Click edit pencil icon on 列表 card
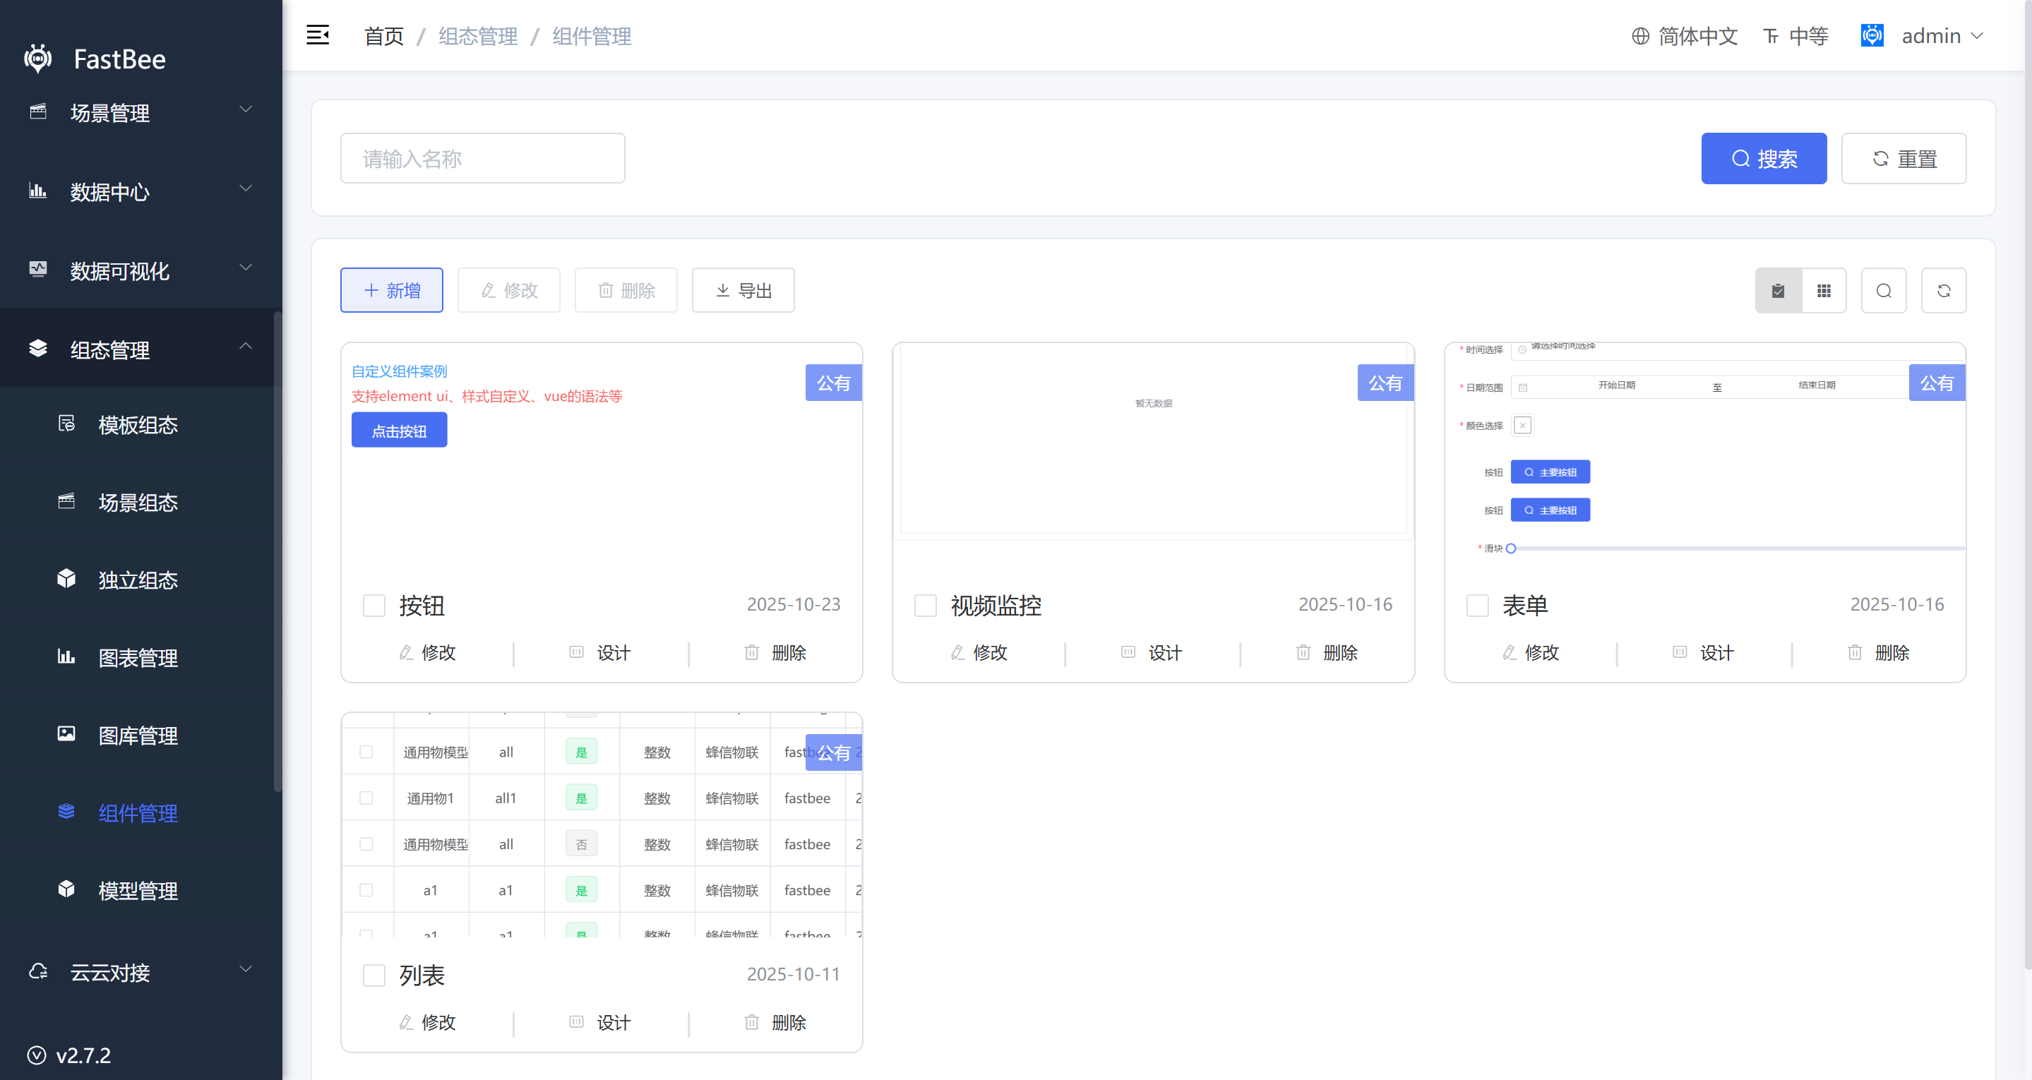 [406, 1022]
